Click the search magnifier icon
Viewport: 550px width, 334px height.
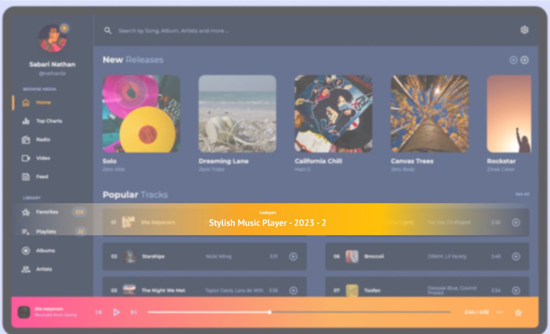coord(108,31)
